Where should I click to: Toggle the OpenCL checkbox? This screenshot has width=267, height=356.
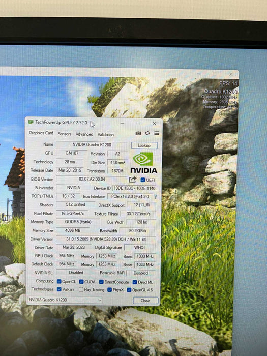(59, 282)
